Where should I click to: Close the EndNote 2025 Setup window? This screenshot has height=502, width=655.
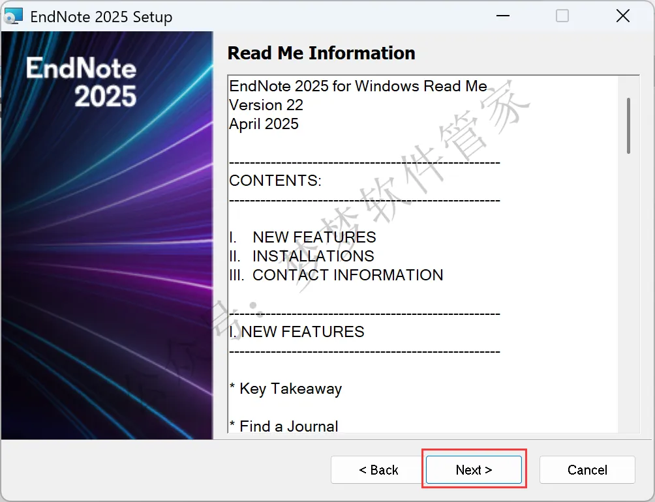click(x=623, y=16)
